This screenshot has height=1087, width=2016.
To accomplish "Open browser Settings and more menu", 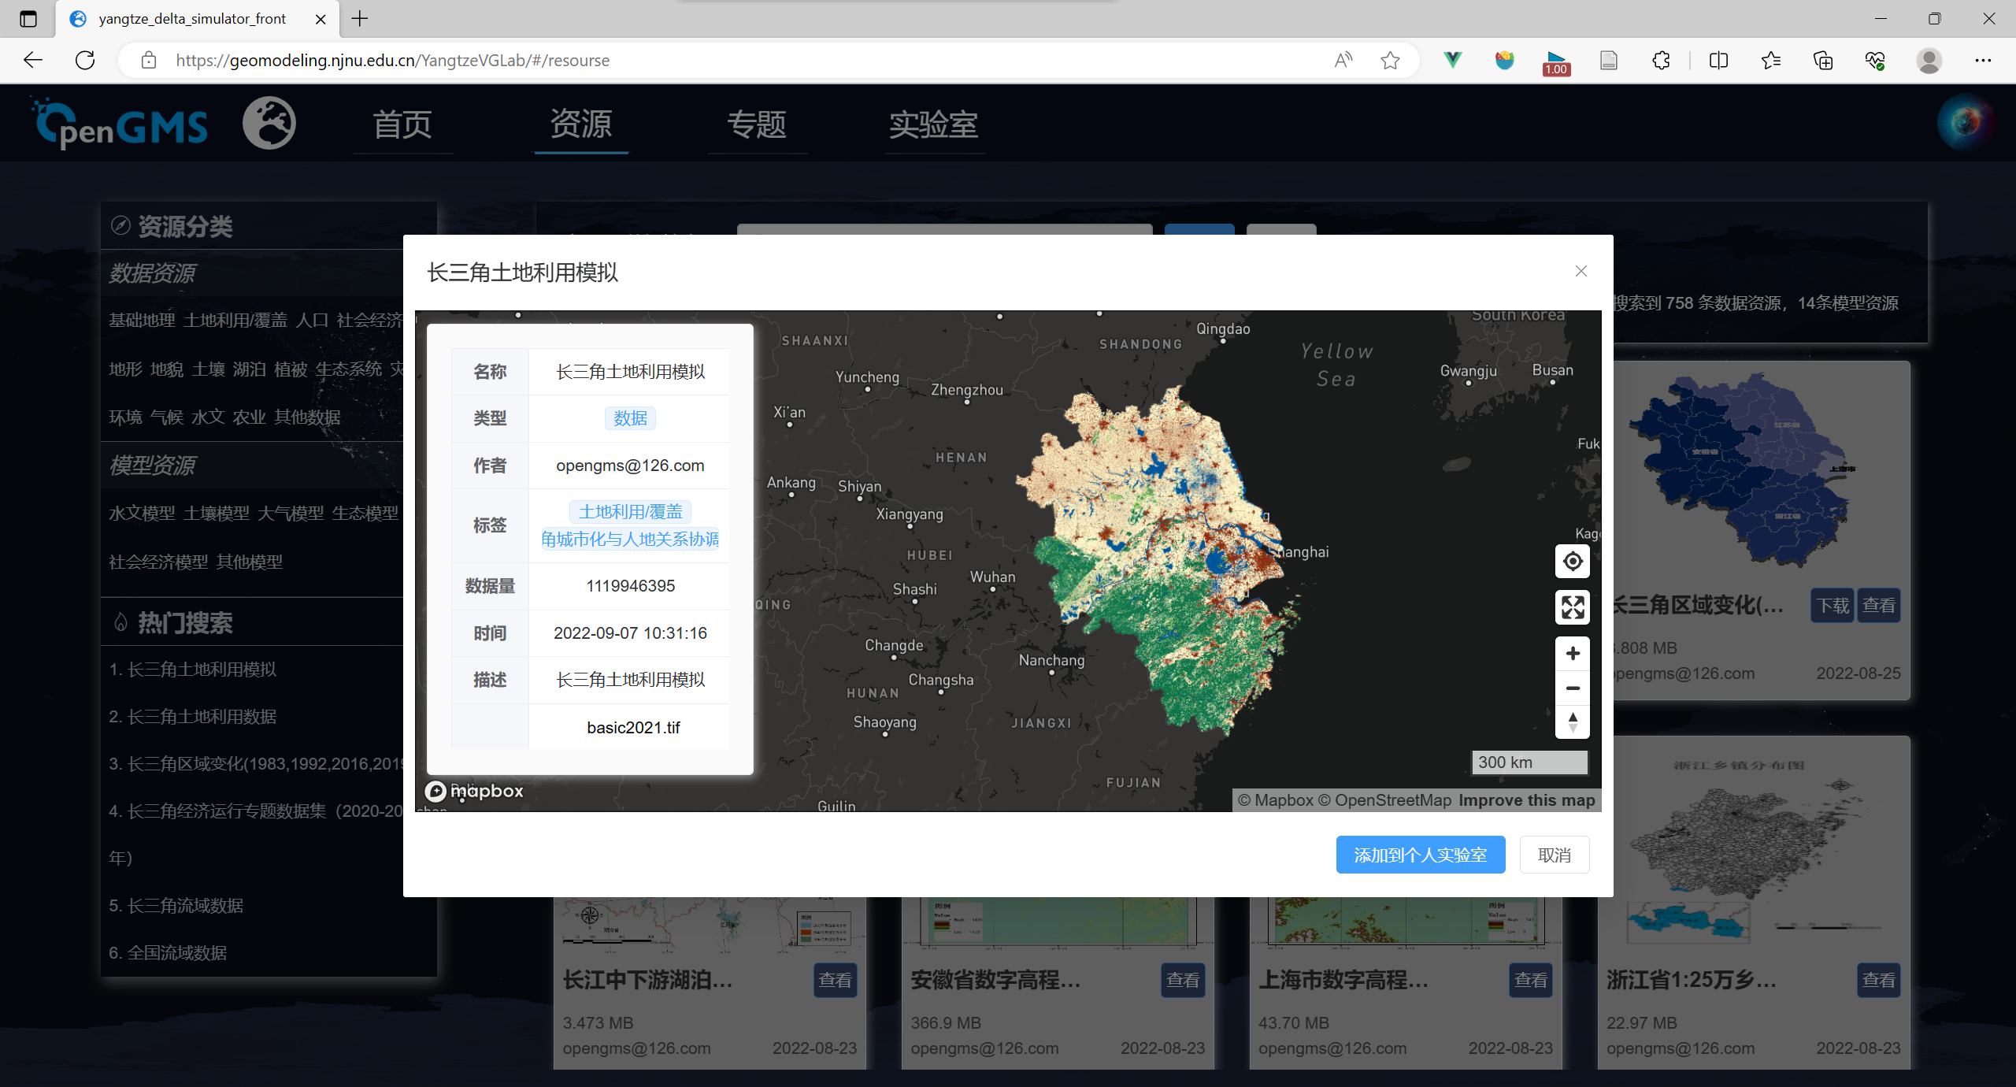I will pyautogui.click(x=1982, y=61).
